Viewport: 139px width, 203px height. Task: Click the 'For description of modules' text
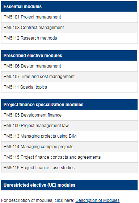[x=27, y=200]
